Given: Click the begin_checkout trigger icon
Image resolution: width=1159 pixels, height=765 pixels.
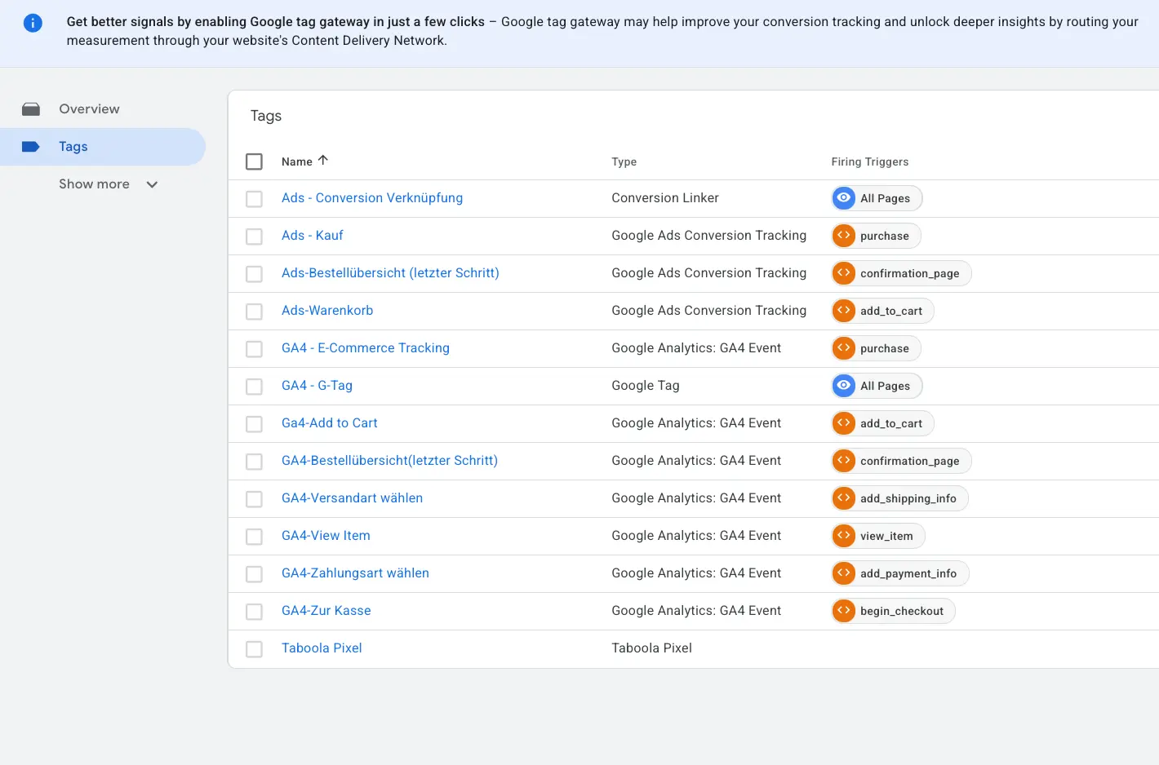Looking at the screenshot, I should pos(844,611).
